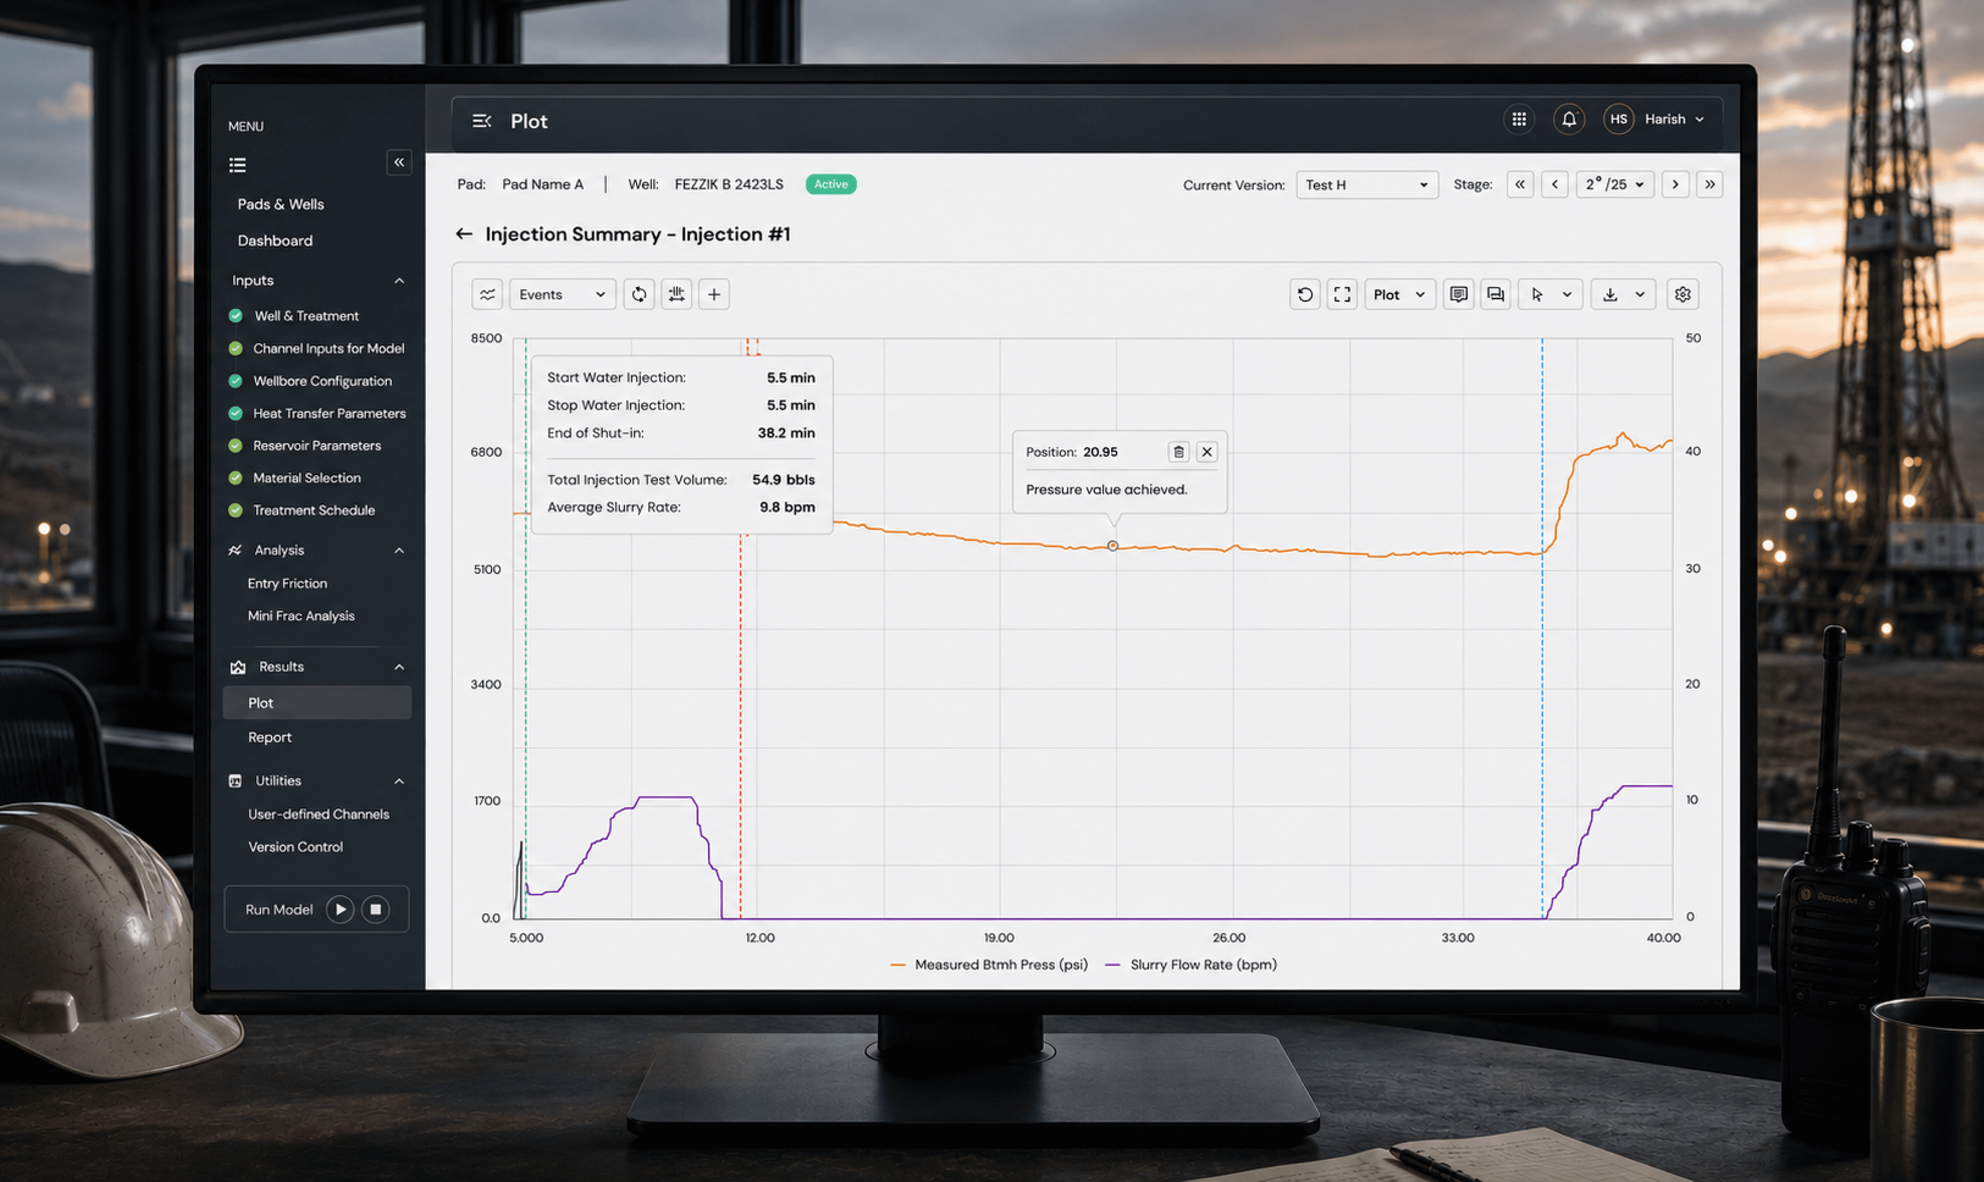Screen dimensions: 1984x1182
Task: Go back using Injection Summary arrow
Action: (x=464, y=234)
